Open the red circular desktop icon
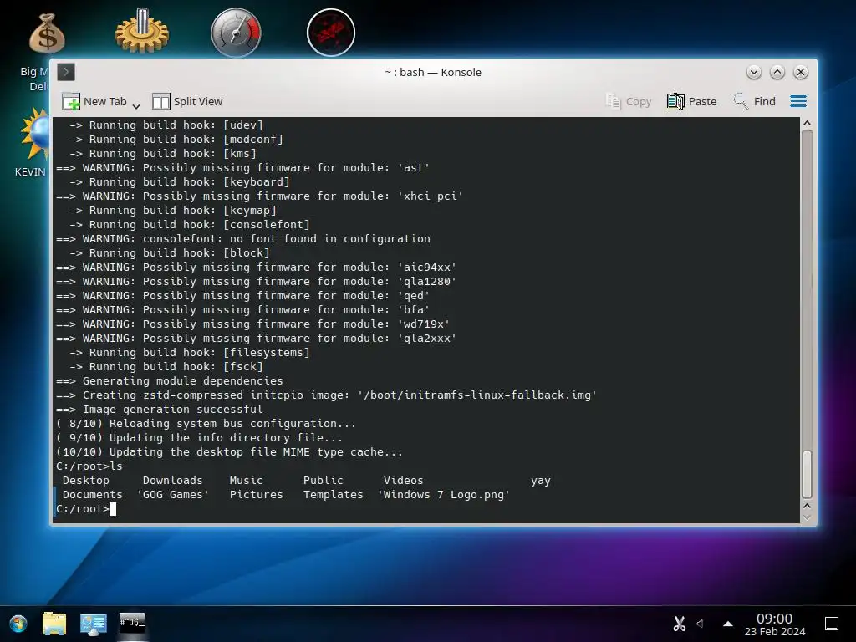Screen dimensions: 856x642 pyautogui.click(x=331, y=33)
